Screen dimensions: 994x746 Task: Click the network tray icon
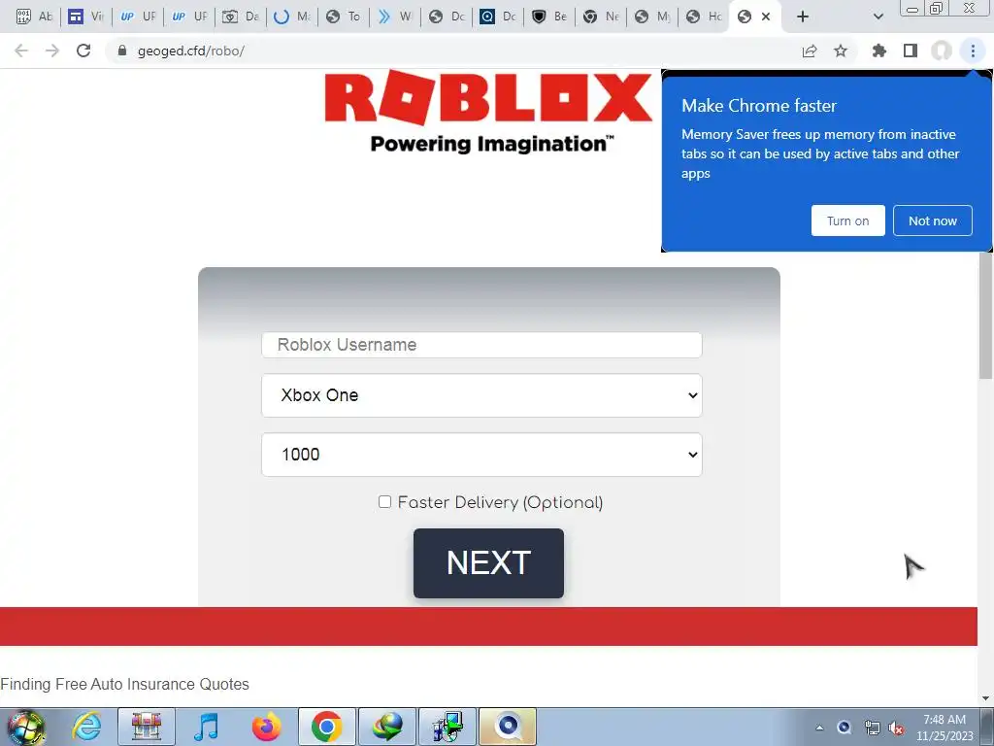(x=872, y=728)
